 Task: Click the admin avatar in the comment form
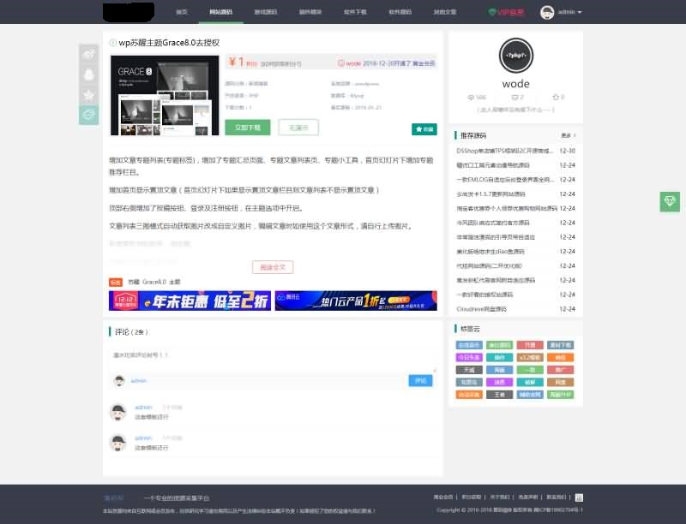tap(119, 381)
